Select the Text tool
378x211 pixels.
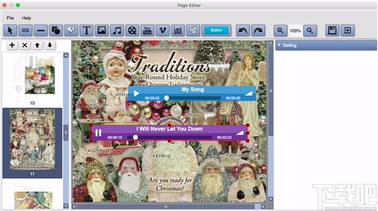point(86,30)
